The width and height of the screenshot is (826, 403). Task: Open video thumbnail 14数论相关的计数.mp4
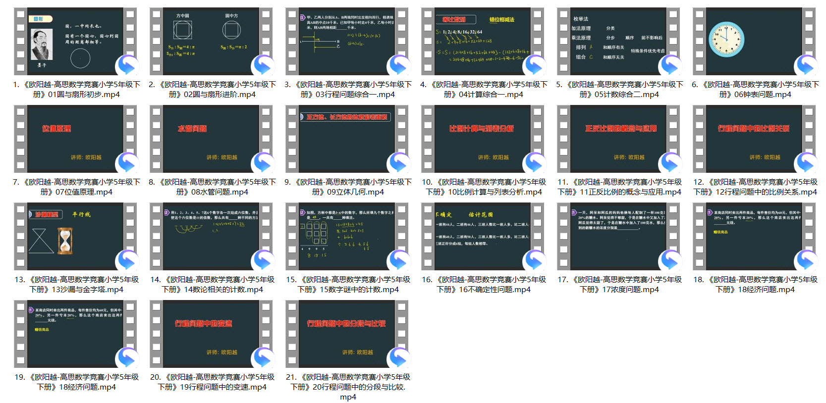click(211, 236)
